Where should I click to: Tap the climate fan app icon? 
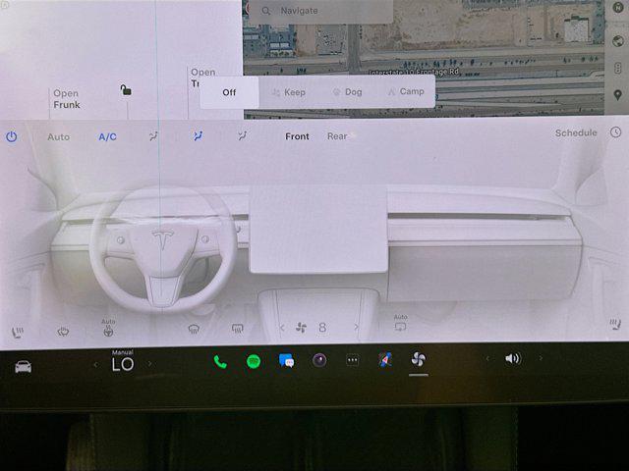pyautogui.click(x=419, y=359)
